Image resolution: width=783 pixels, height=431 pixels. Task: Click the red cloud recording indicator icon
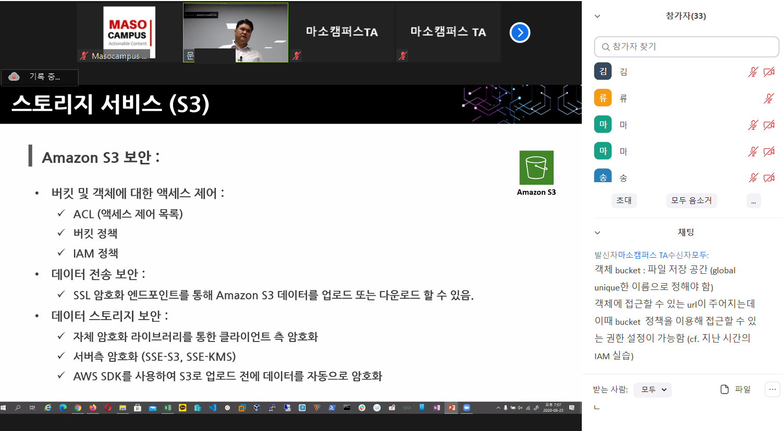tap(14, 77)
